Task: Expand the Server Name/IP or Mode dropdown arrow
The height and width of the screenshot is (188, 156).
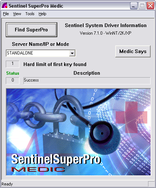Action: (x=72, y=53)
